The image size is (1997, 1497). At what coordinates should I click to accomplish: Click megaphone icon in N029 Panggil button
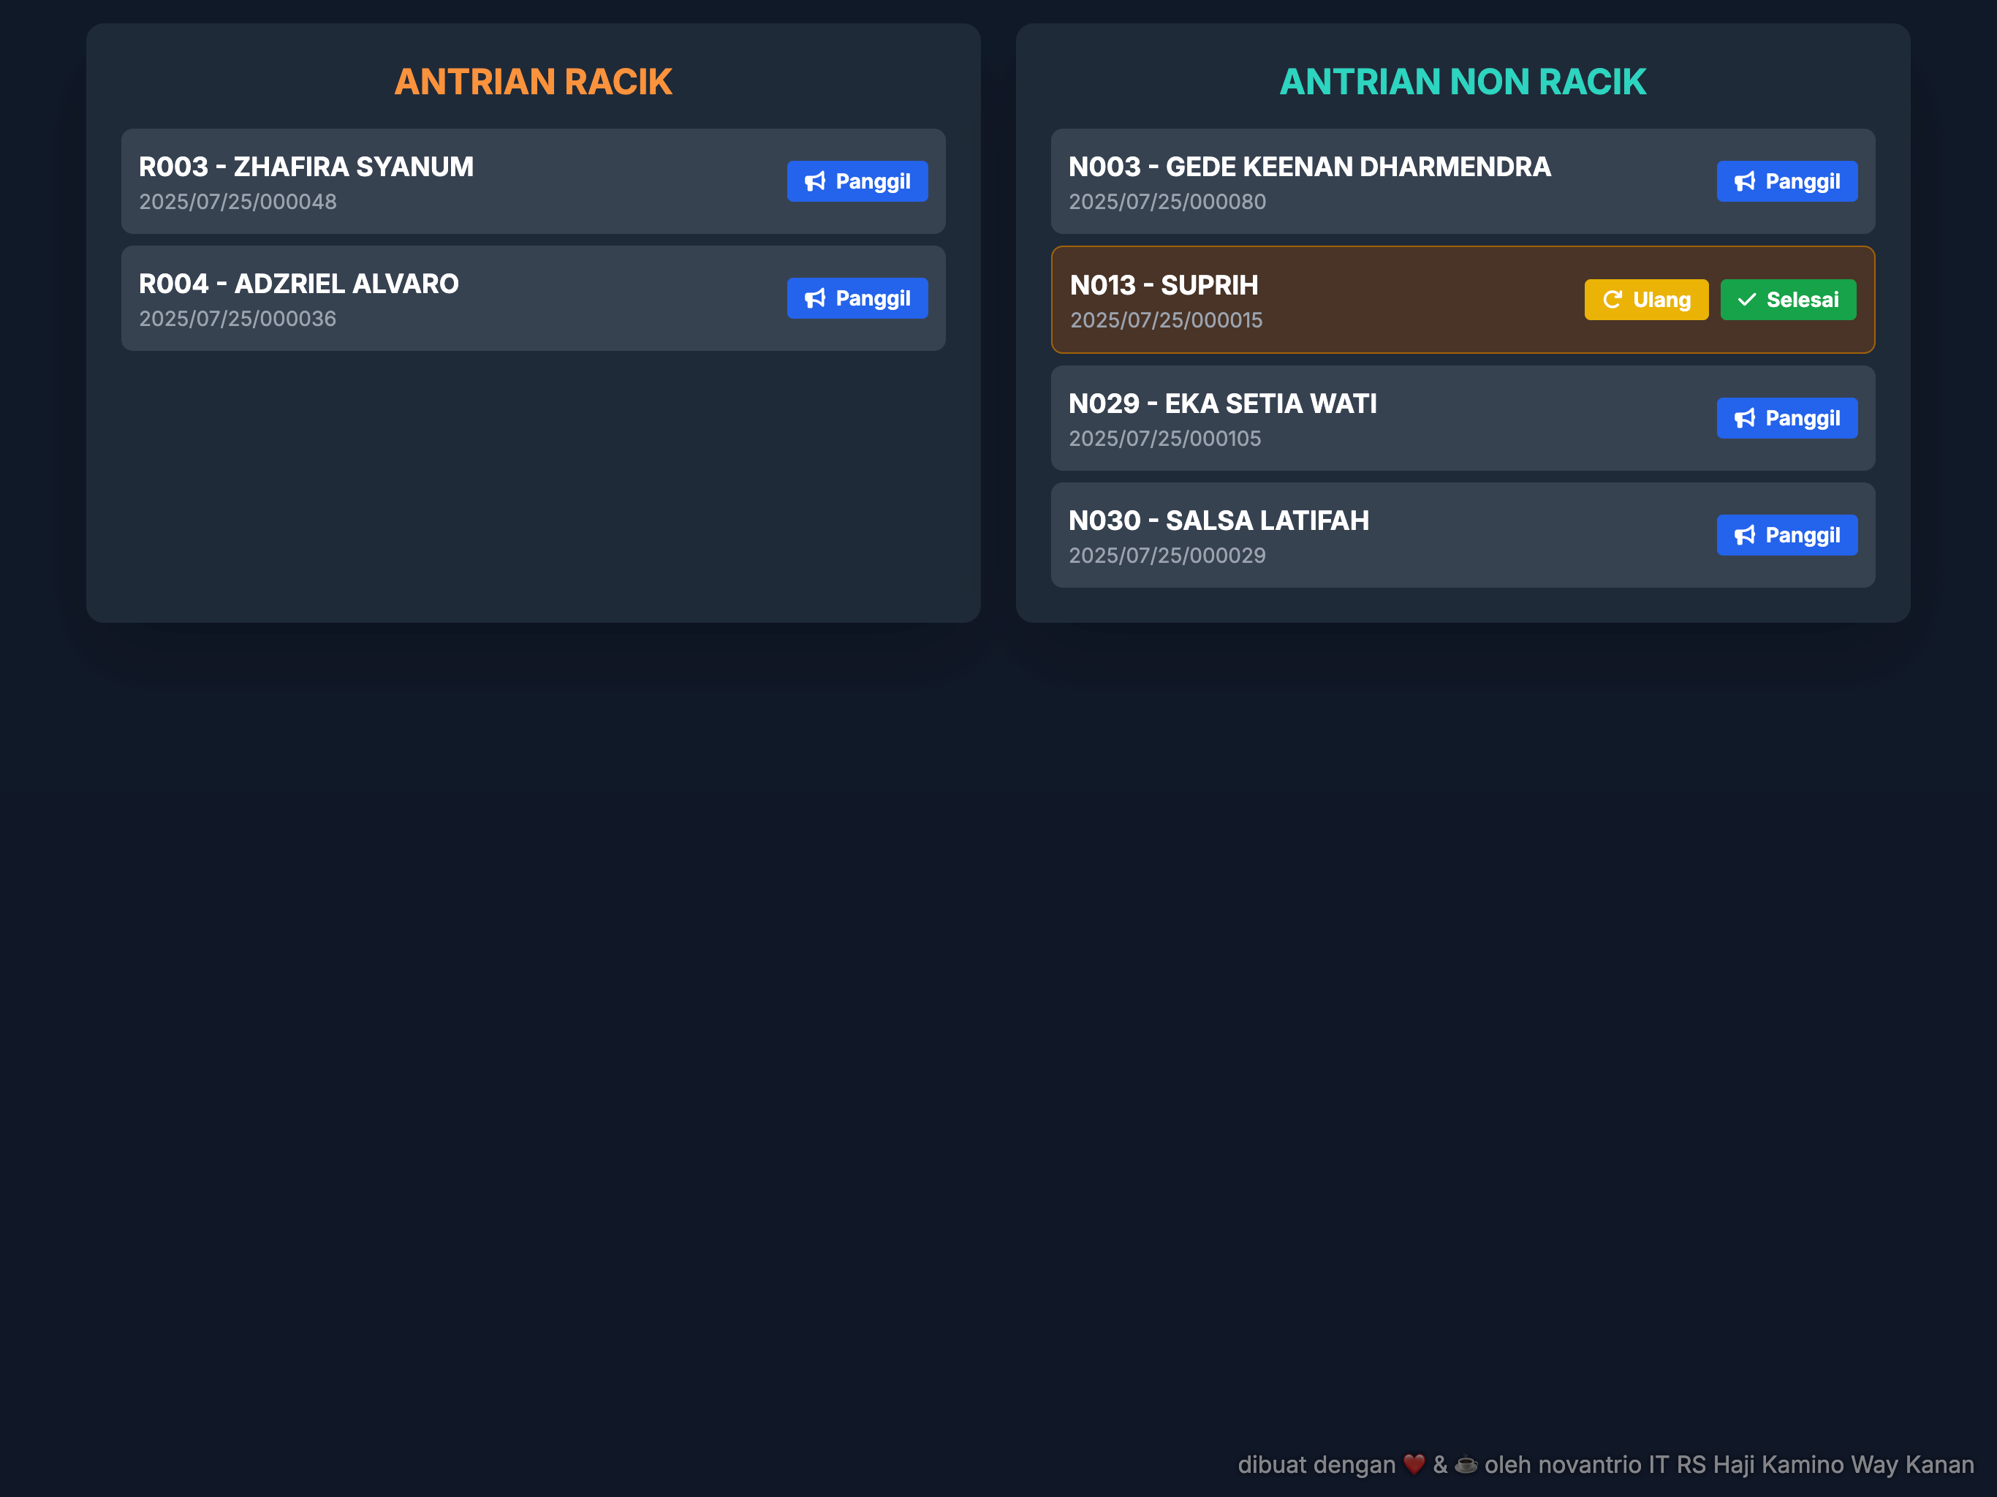[1745, 418]
